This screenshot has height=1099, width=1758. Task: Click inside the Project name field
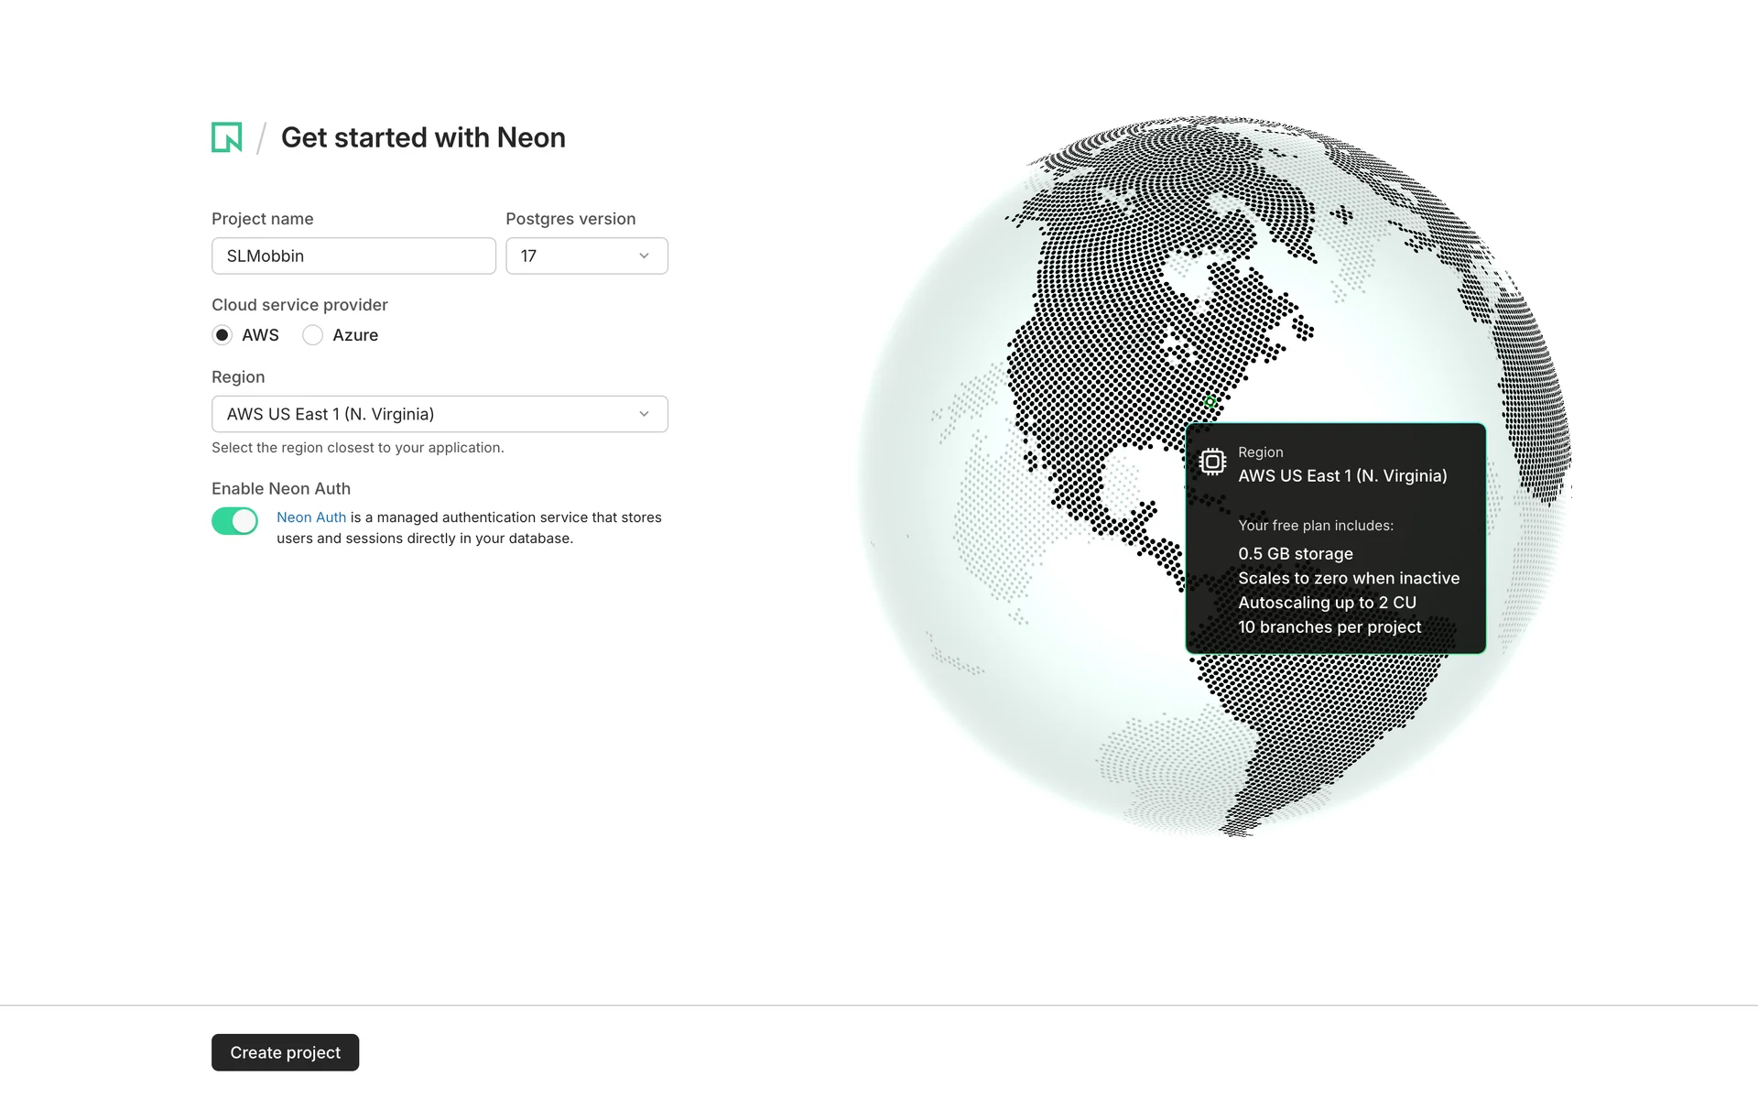[353, 256]
